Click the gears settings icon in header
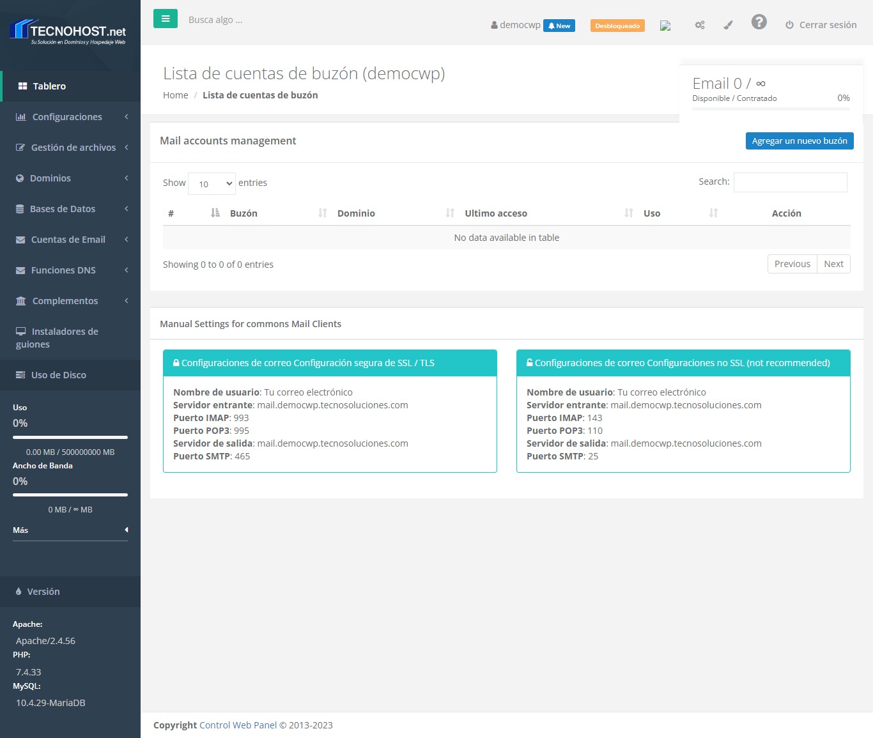This screenshot has height=738, width=873. click(700, 25)
